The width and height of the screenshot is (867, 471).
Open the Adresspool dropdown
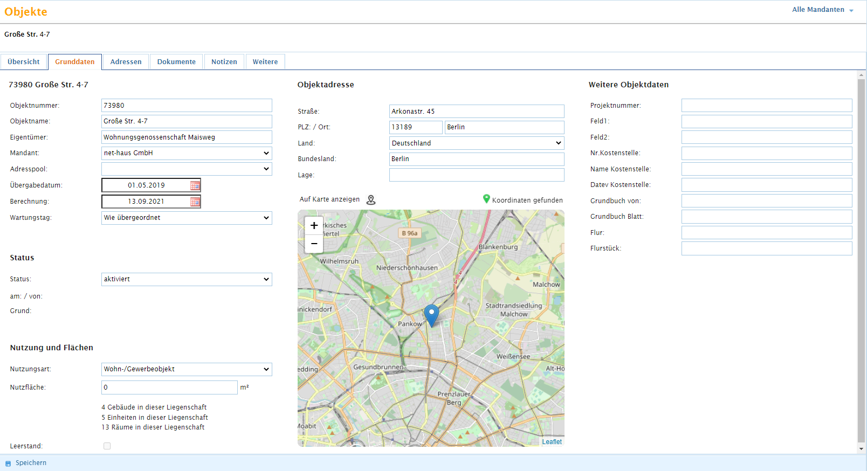click(187, 169)
